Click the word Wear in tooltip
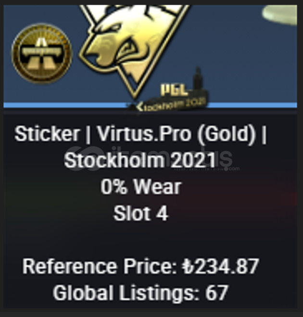The height and width of the screenshot is (317, 303). tap(157, 187)
